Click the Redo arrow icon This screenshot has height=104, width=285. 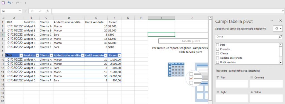tap(17, 3)
